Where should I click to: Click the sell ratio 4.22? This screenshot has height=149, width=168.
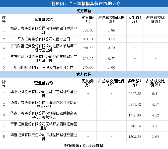point(155,115)
